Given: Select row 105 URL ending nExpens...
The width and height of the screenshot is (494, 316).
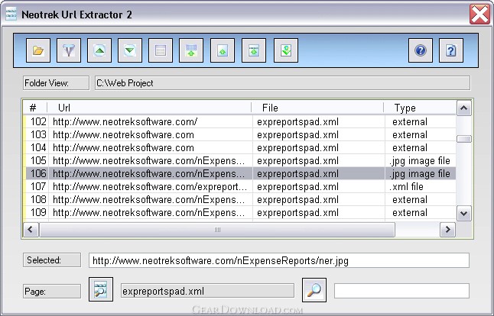Looking at the screenshot, I should tap(148, 161).
